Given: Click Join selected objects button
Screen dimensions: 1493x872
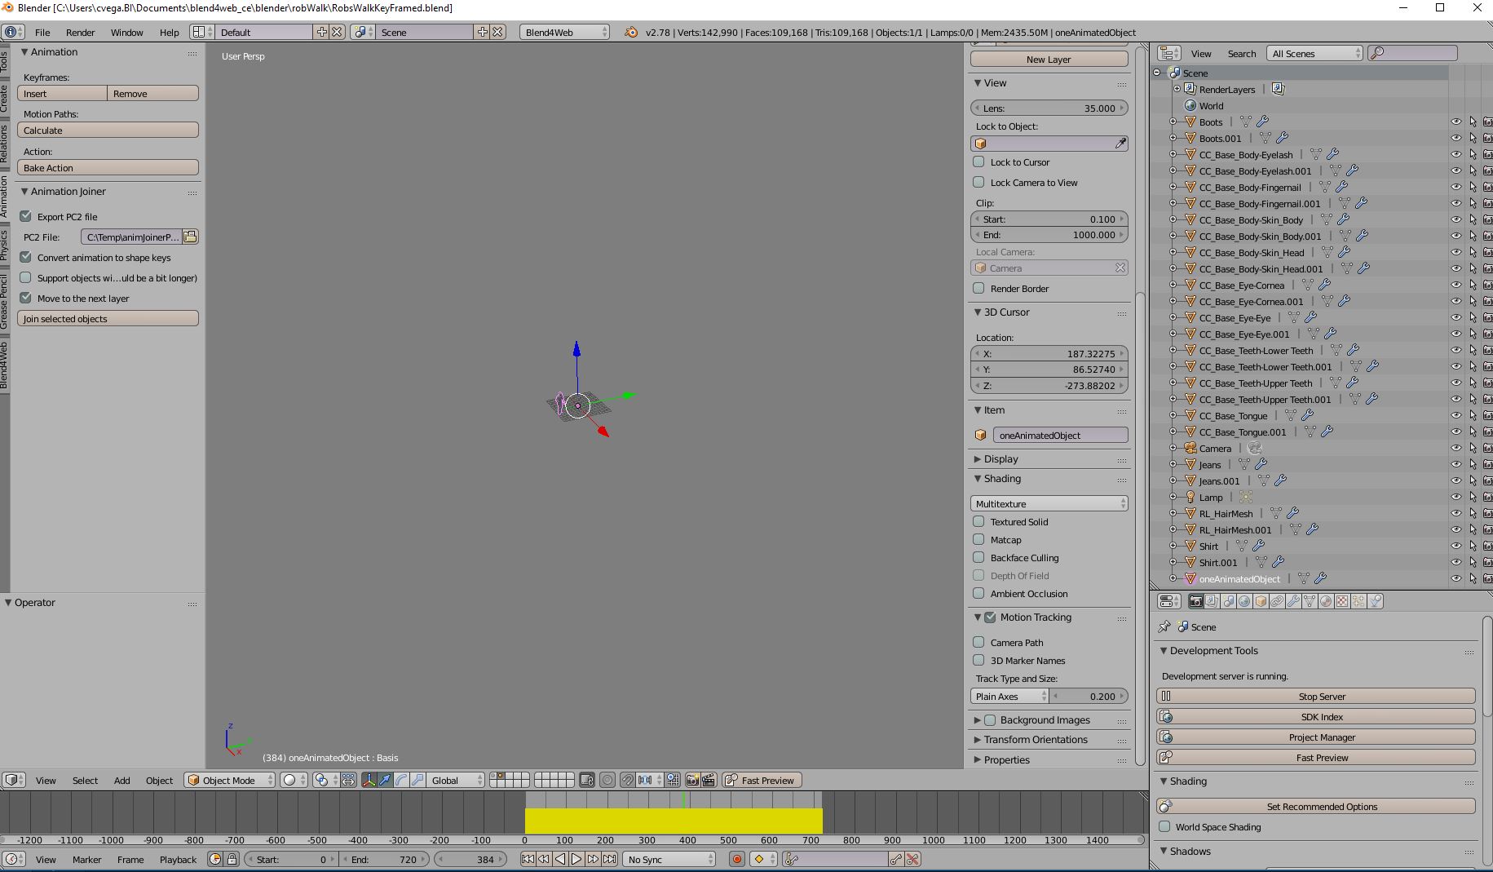Looking at the screenshot, I should 108,318.
